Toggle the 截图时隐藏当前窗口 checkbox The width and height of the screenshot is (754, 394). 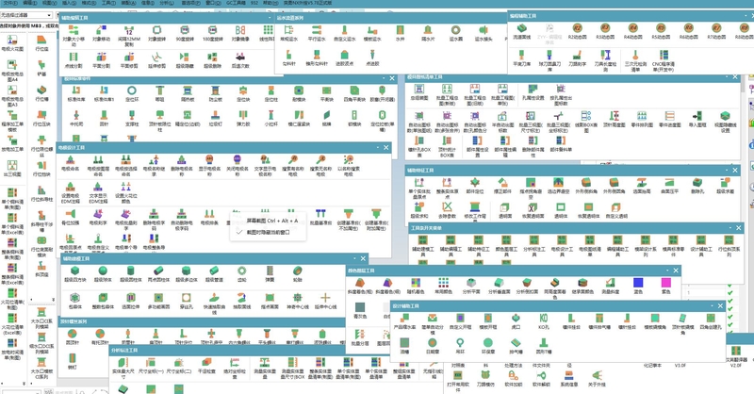tap(238, 232)
